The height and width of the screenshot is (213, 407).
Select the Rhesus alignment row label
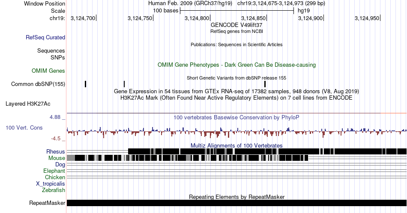point(56,151)
